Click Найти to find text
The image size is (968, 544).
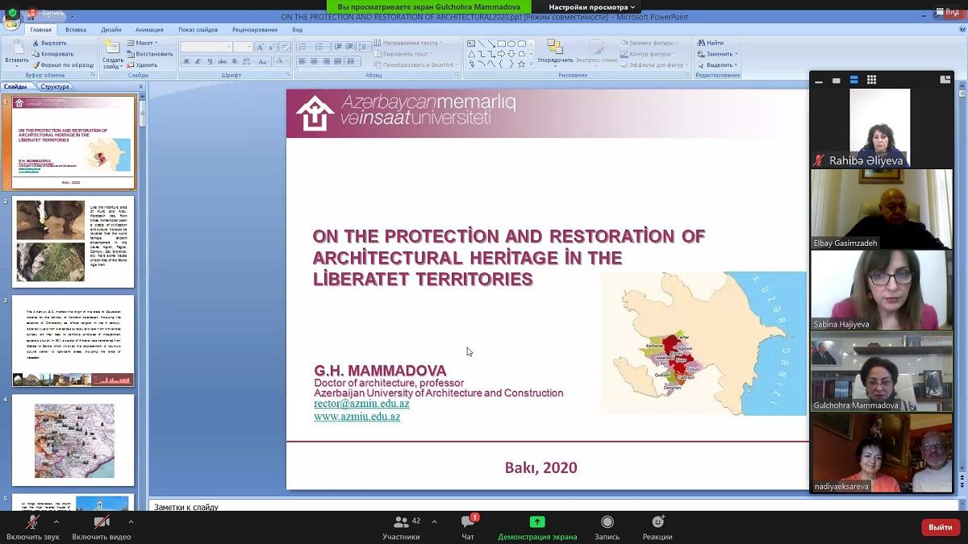(710, 43)
